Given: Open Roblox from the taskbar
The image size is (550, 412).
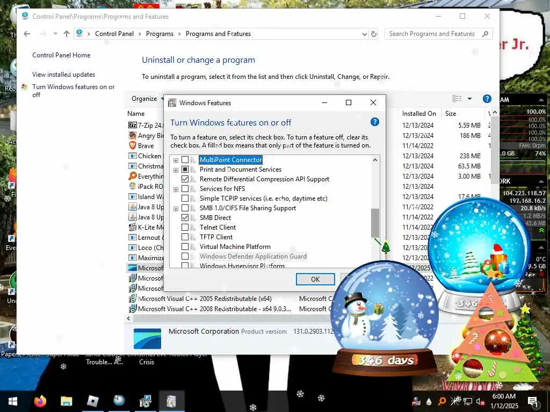Looking at the screenshot, I should point(92,401).
